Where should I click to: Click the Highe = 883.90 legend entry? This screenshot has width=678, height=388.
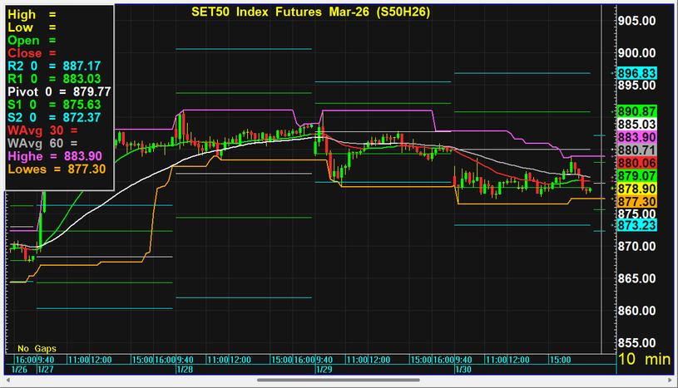[55, 155]
